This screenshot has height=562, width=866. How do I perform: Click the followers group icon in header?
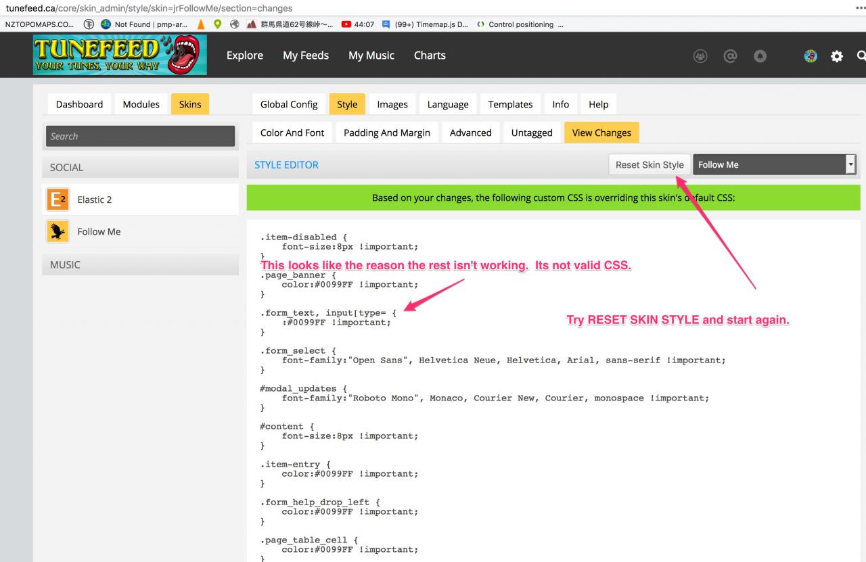pos(700,57)
